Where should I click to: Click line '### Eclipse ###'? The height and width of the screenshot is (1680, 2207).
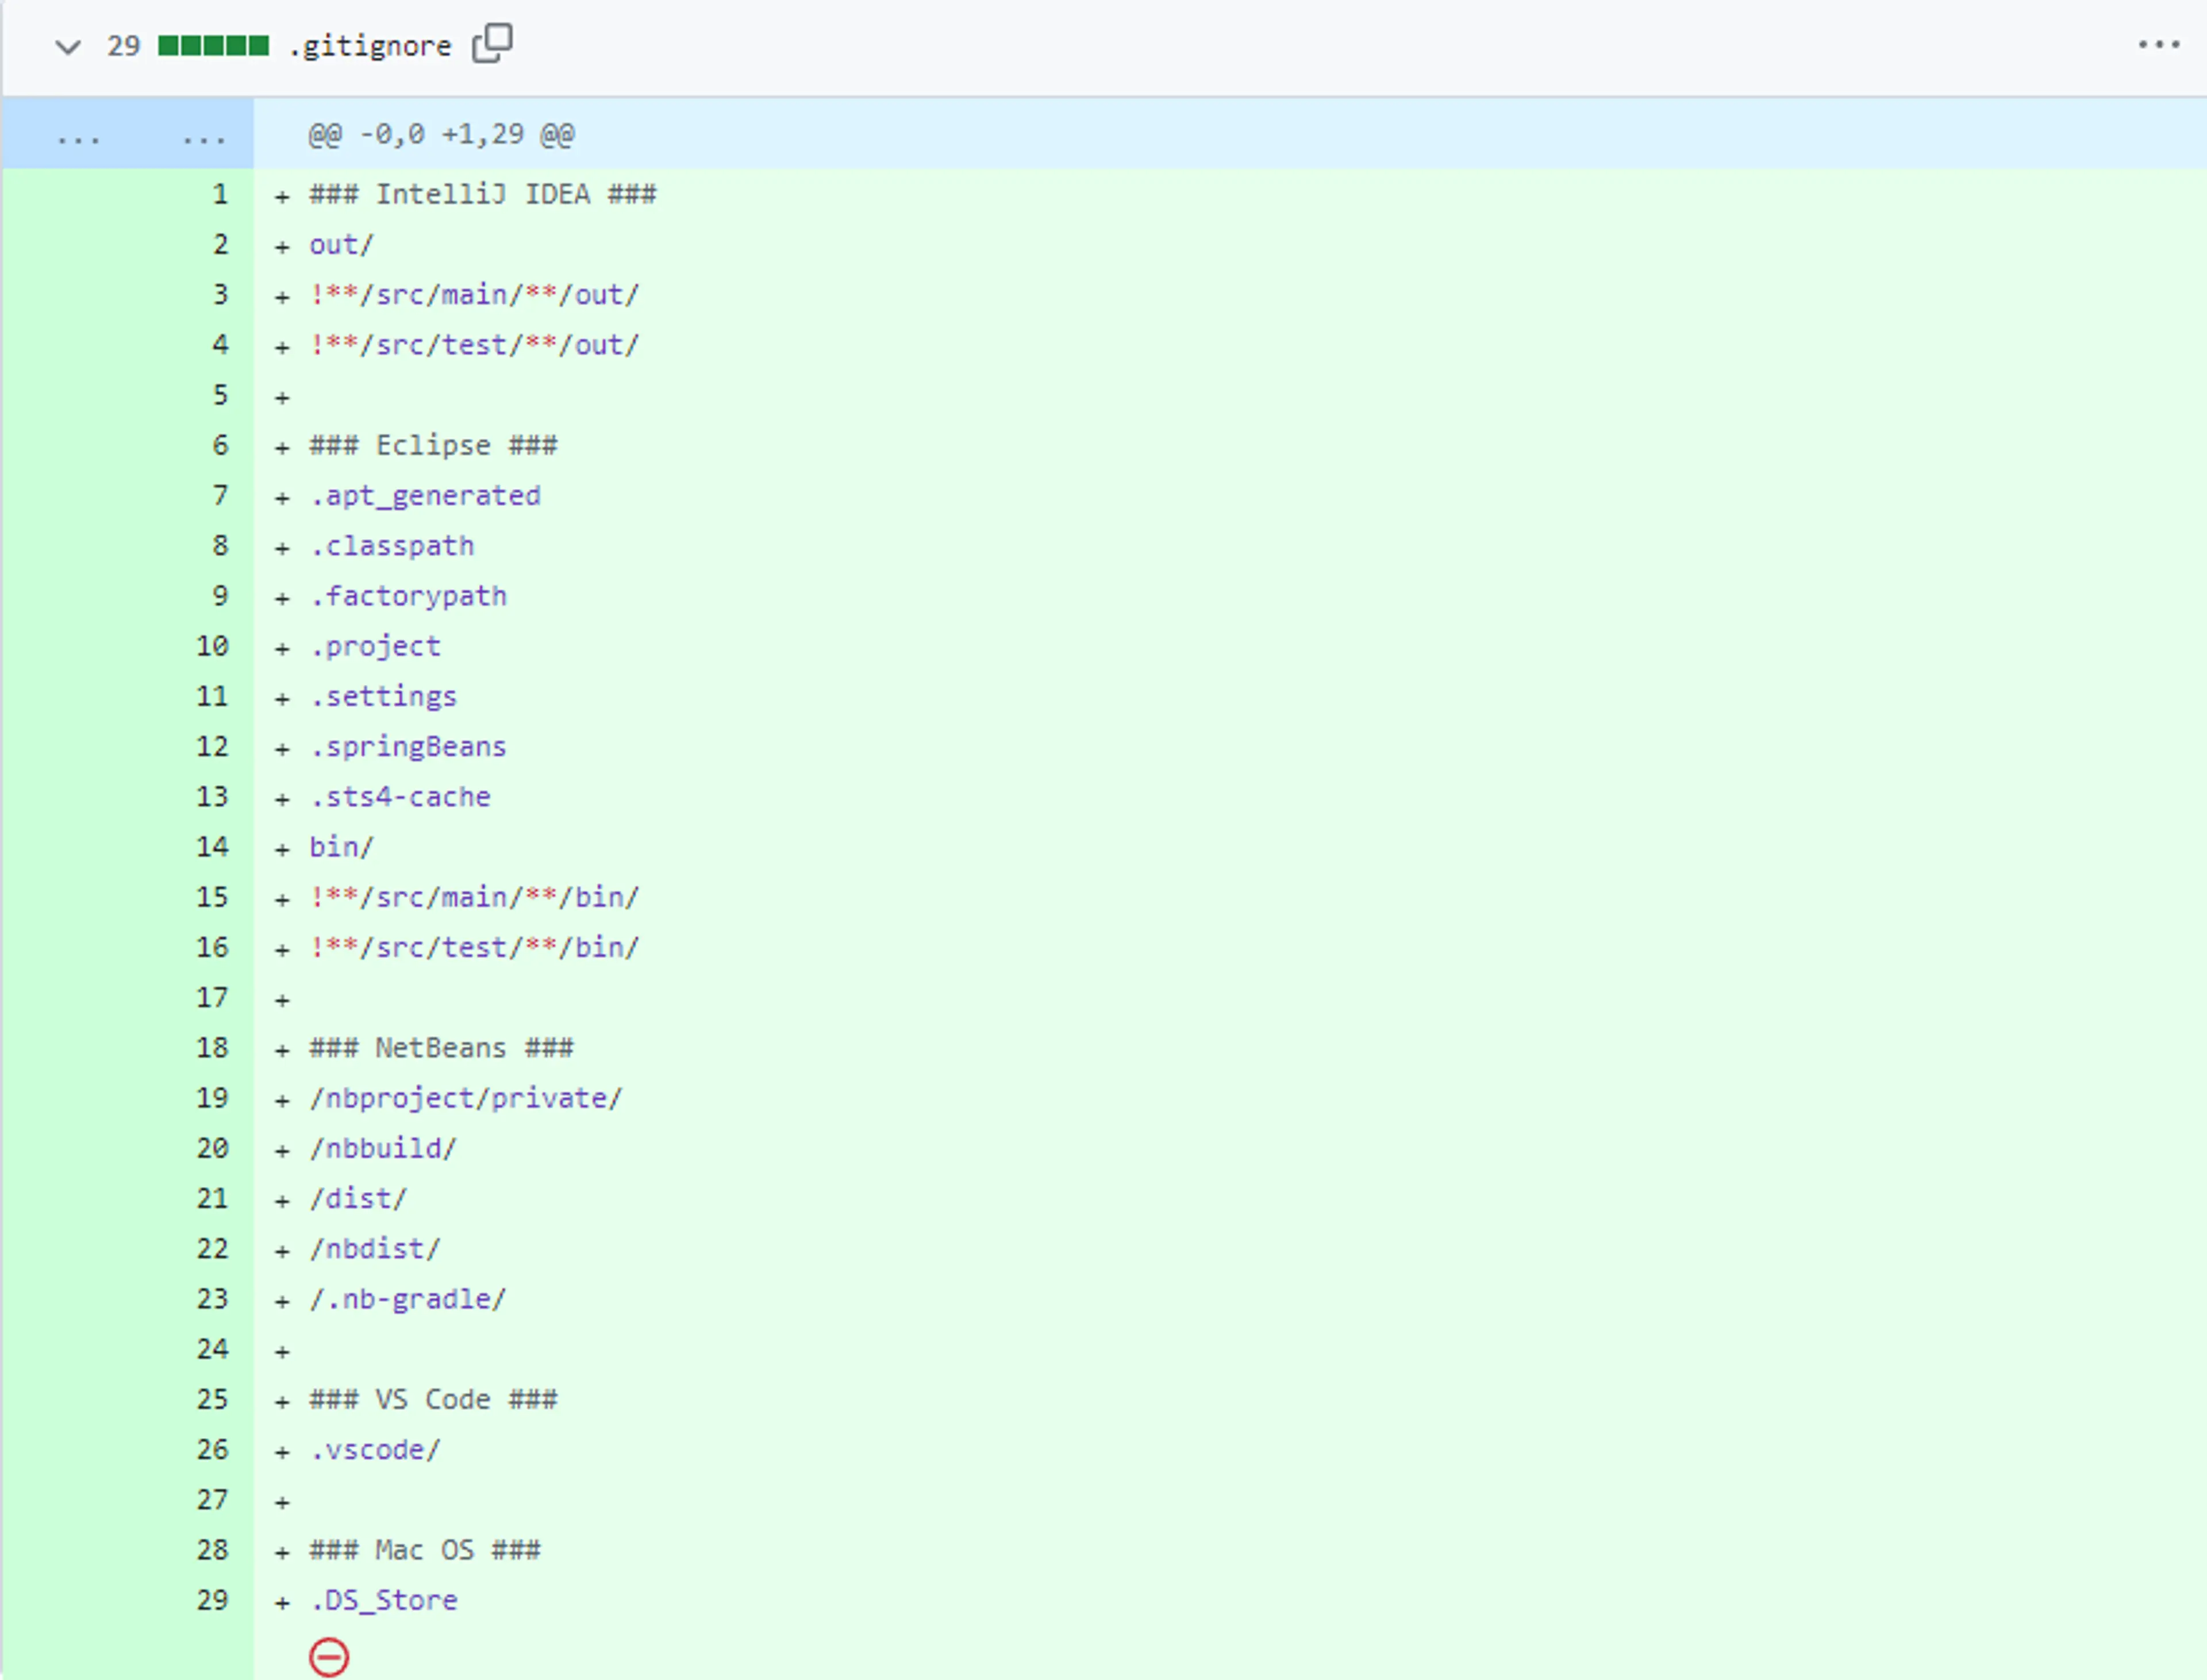tap(433, 445)
